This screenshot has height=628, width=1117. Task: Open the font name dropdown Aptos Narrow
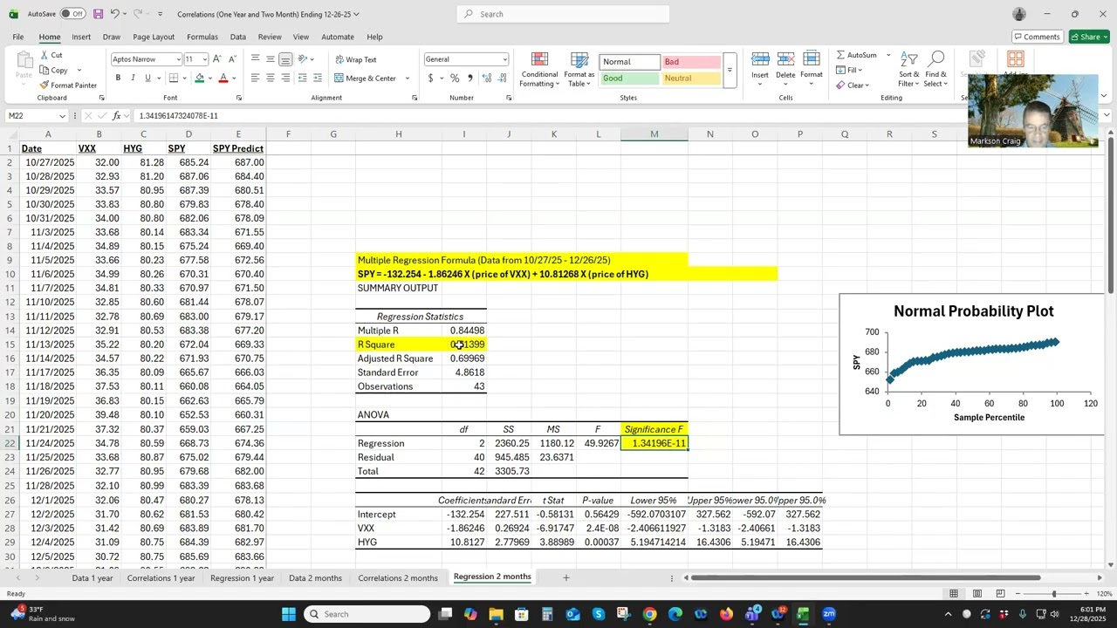pos(177,59)
